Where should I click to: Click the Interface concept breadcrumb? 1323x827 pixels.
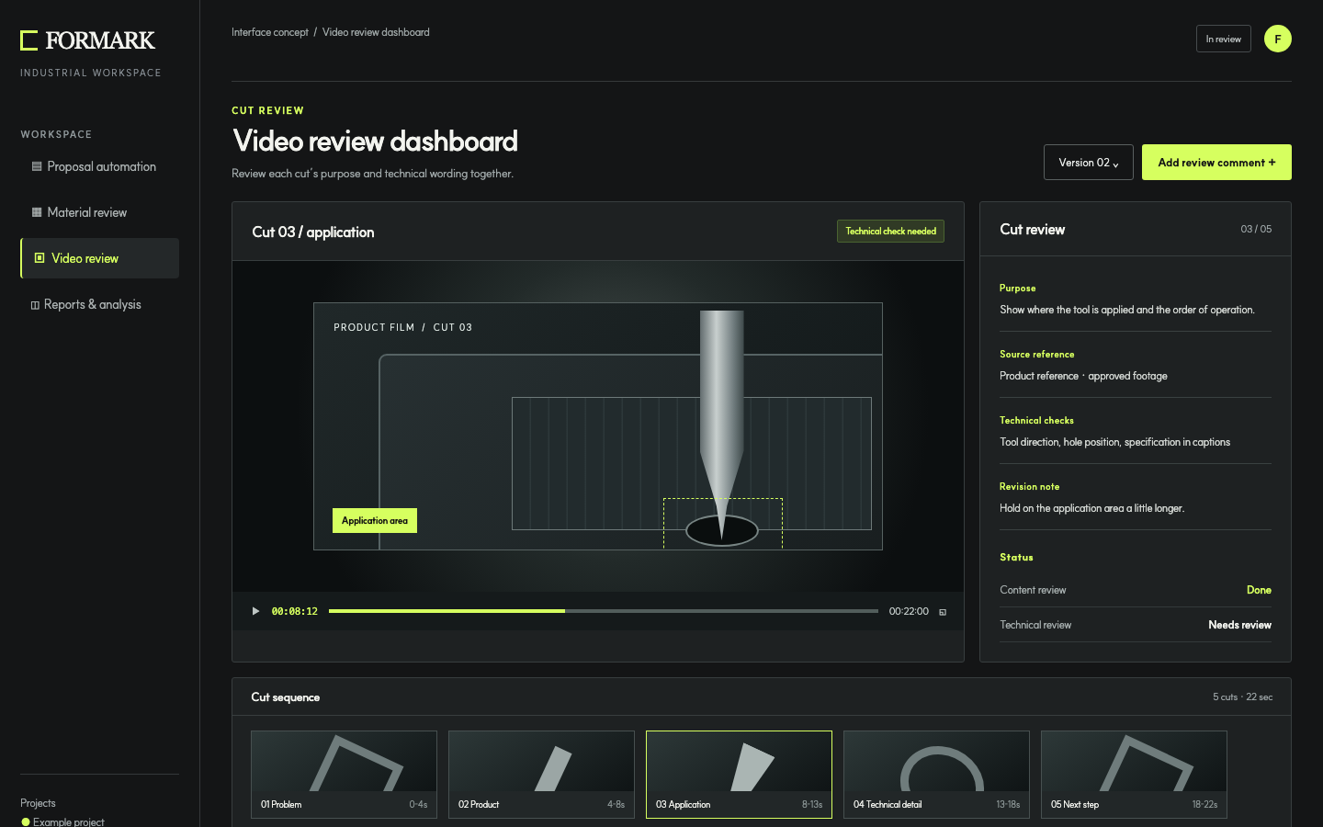point(270,32)
